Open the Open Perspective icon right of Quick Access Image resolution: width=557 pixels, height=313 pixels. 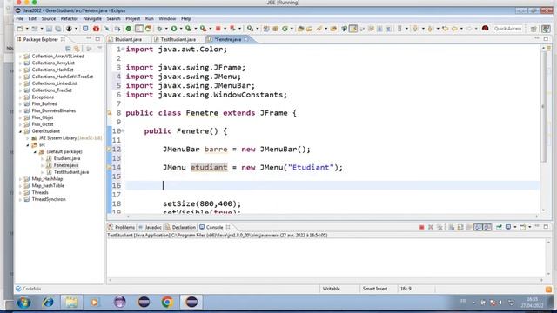534,29
